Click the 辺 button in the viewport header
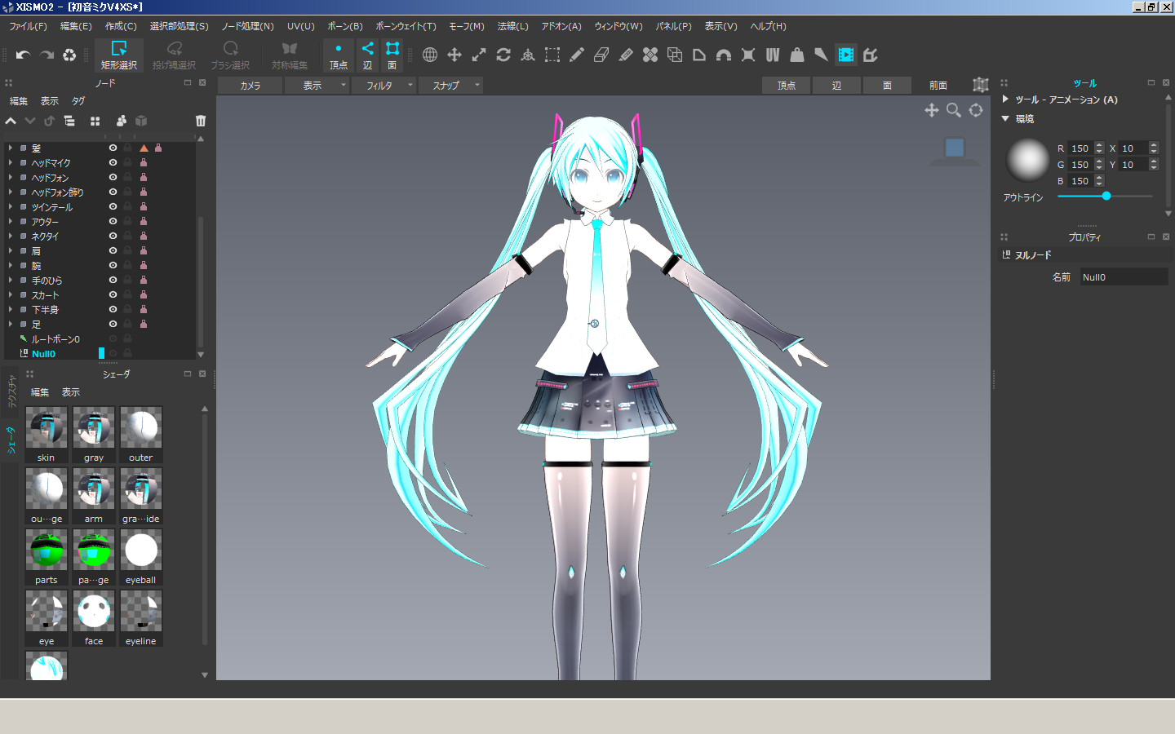Screen dimensions: 1175x734 tap(836, 85)
